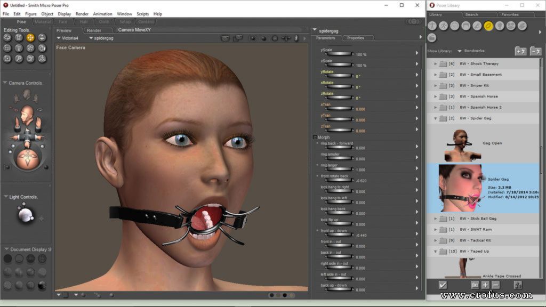Image resolution: width=546 pixels, height=307 pixels.
Task: Click the head icon in Camera Controls
Action: tap(27, 113)
